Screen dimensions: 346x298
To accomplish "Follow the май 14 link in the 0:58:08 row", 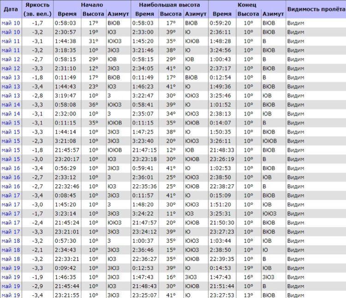I will (11, 105).
